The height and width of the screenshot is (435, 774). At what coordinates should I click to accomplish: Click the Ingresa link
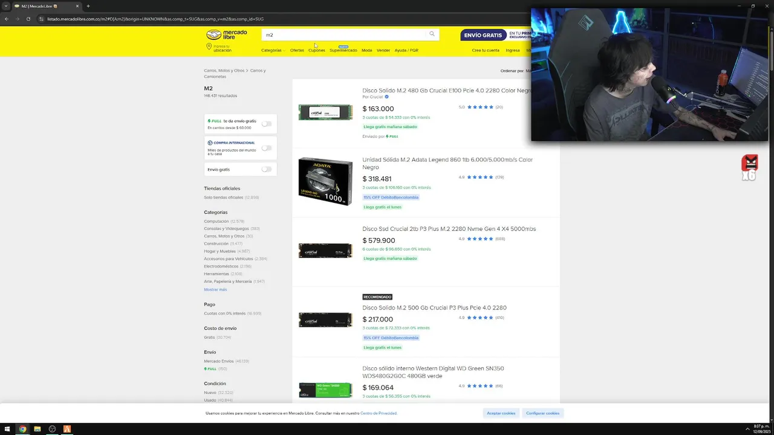click(x=513, y=50)
